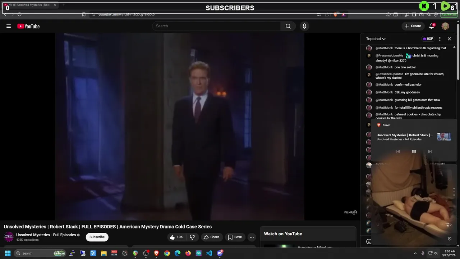Show hidden system tray icons

(x=415, y=253)
